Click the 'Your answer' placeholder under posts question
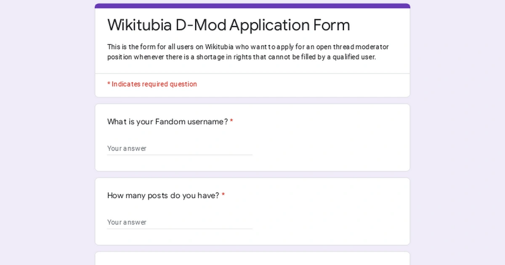This screenshot has width=505, height=265. click(127, 222)
